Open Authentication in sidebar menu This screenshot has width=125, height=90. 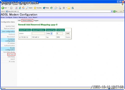[9, 46]
